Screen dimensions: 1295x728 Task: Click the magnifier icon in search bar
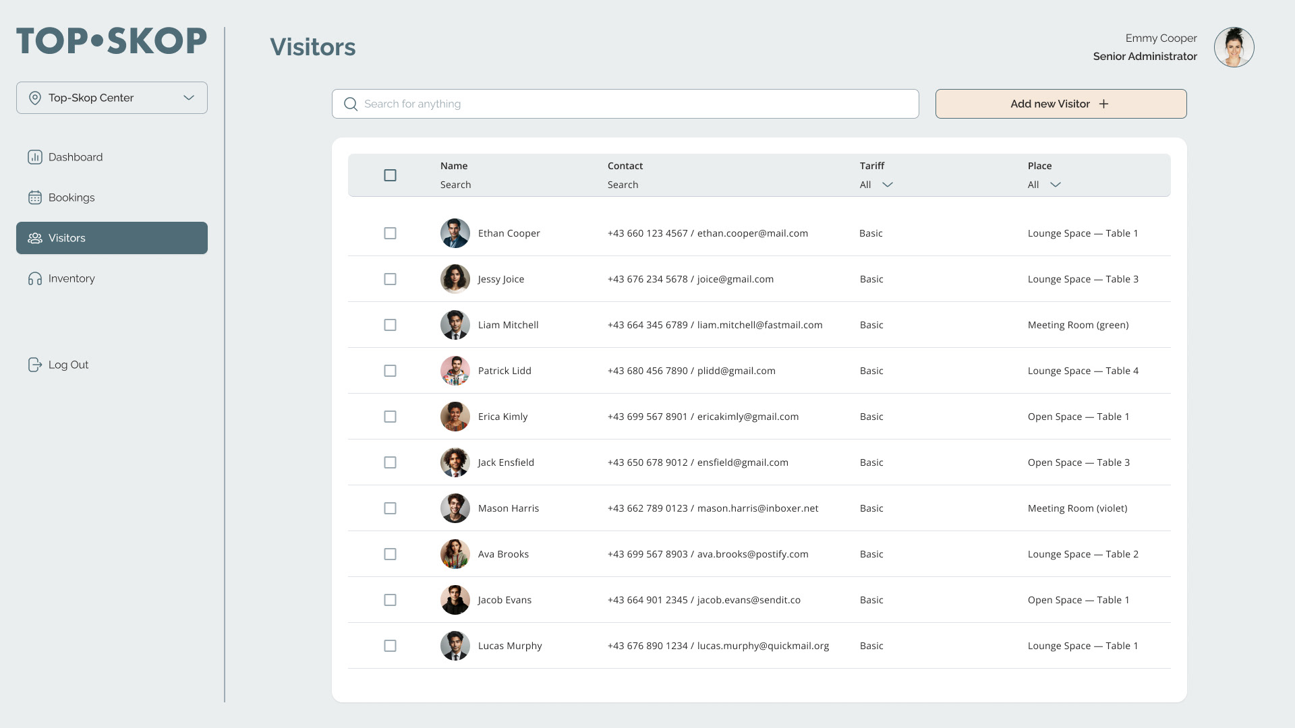(x=351, y=104)
